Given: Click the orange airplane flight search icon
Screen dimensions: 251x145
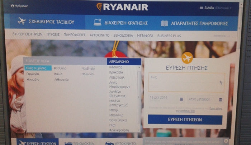Looking at the screenshot, I should pos(187,58).
